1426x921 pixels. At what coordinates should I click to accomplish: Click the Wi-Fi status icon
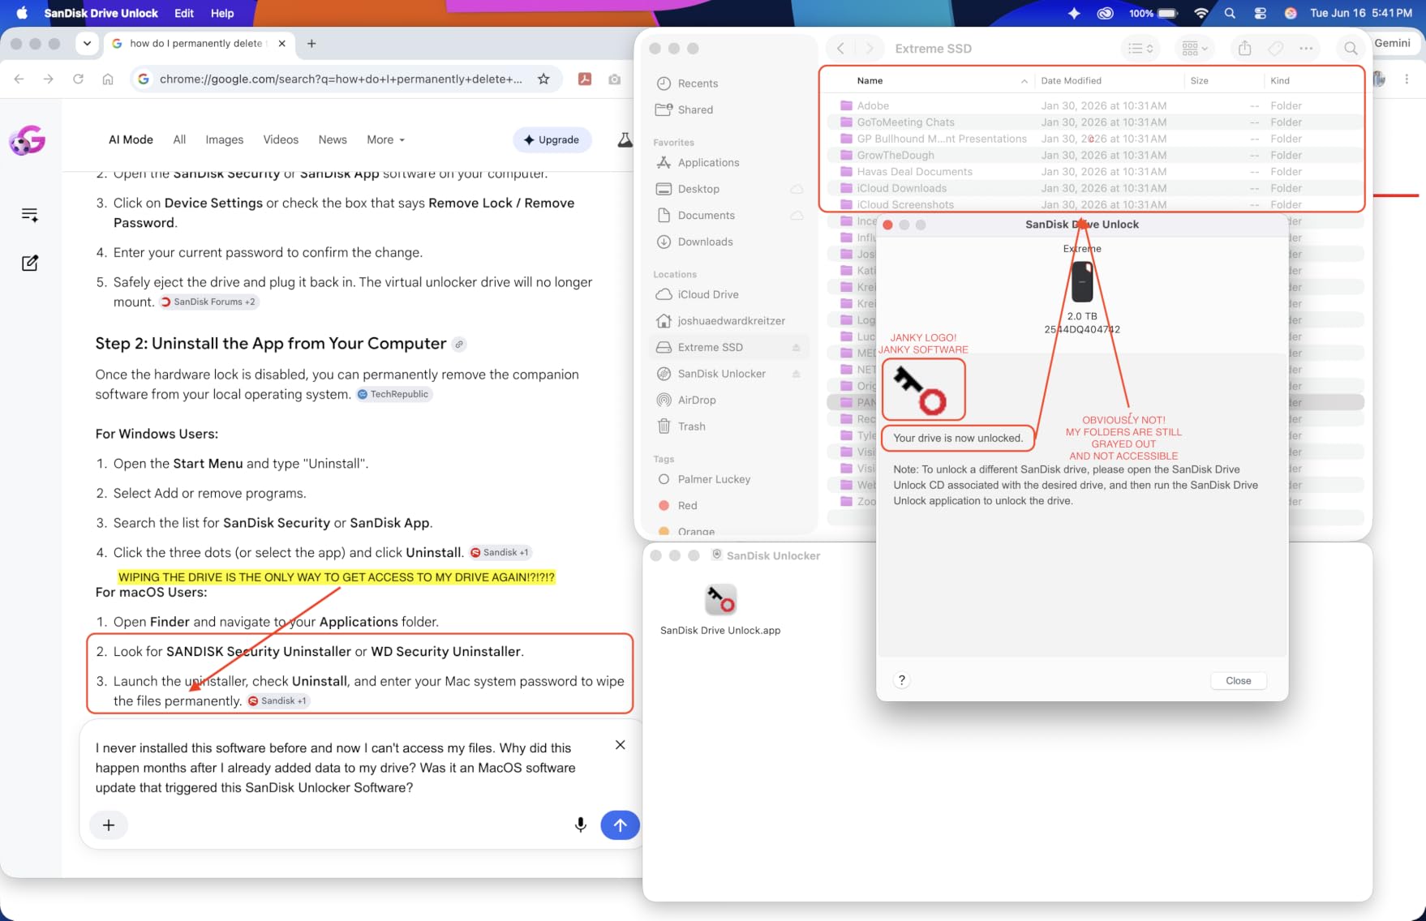(1201, 13)
